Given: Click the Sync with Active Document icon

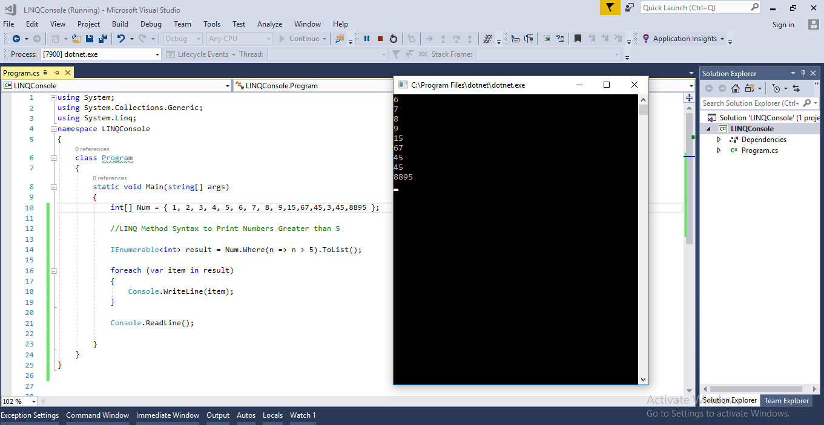Looking at the screenshot, I should click(750, 88).
